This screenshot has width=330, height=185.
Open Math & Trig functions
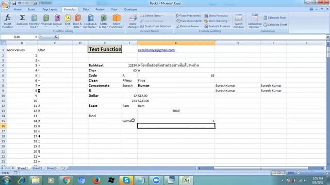click(x=103, y=21)
